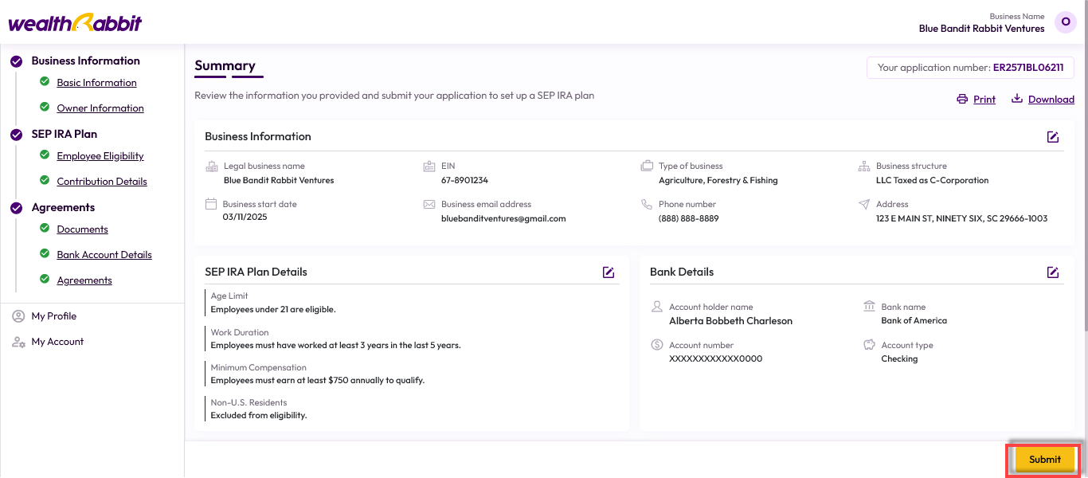The image size is (1088, 478).
Task: Click Alberta Bobbeth Charleson name
Action: tap(730, 321)
